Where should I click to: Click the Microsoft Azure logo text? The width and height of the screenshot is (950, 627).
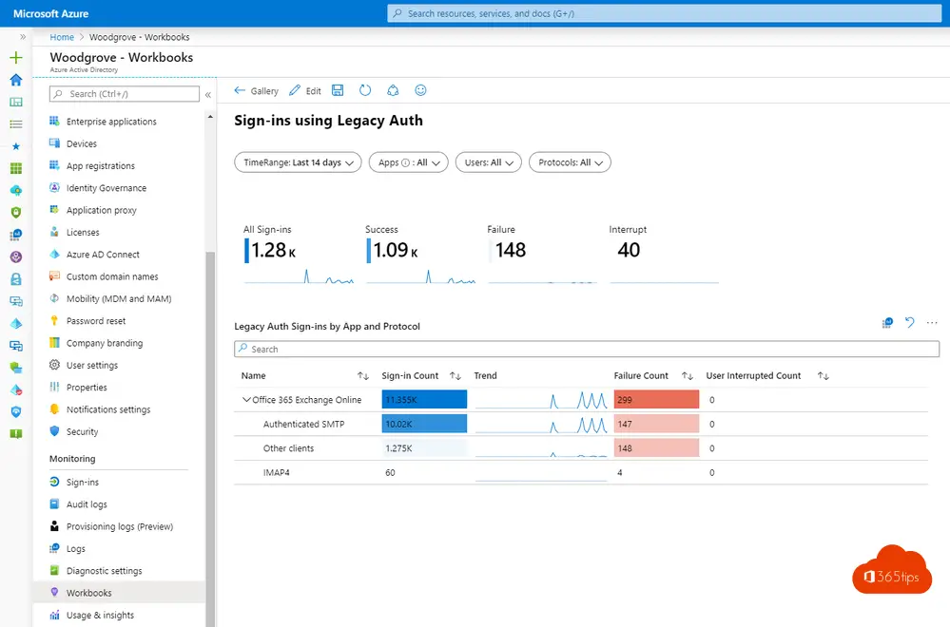click(x=51, y=13)
